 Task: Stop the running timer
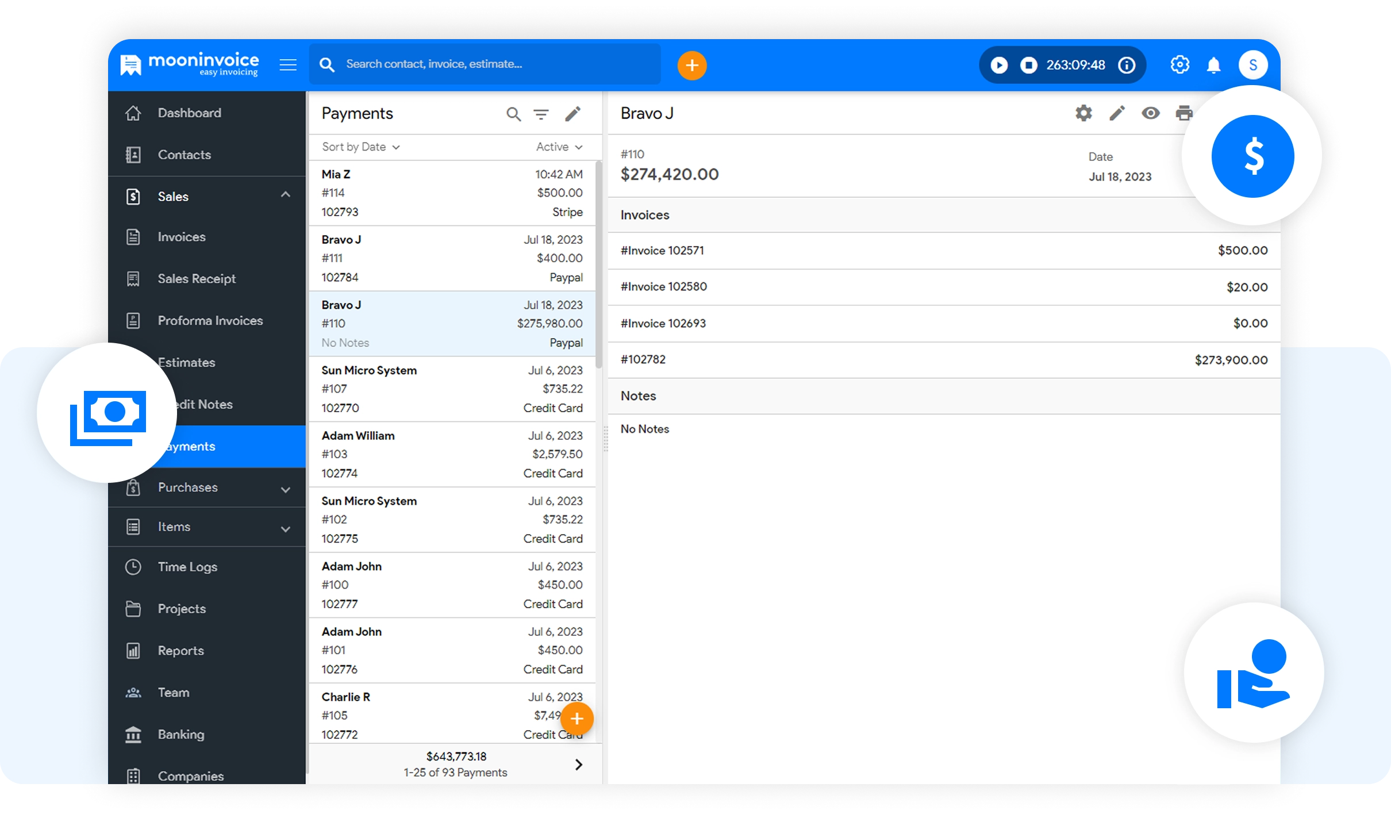1028,66
